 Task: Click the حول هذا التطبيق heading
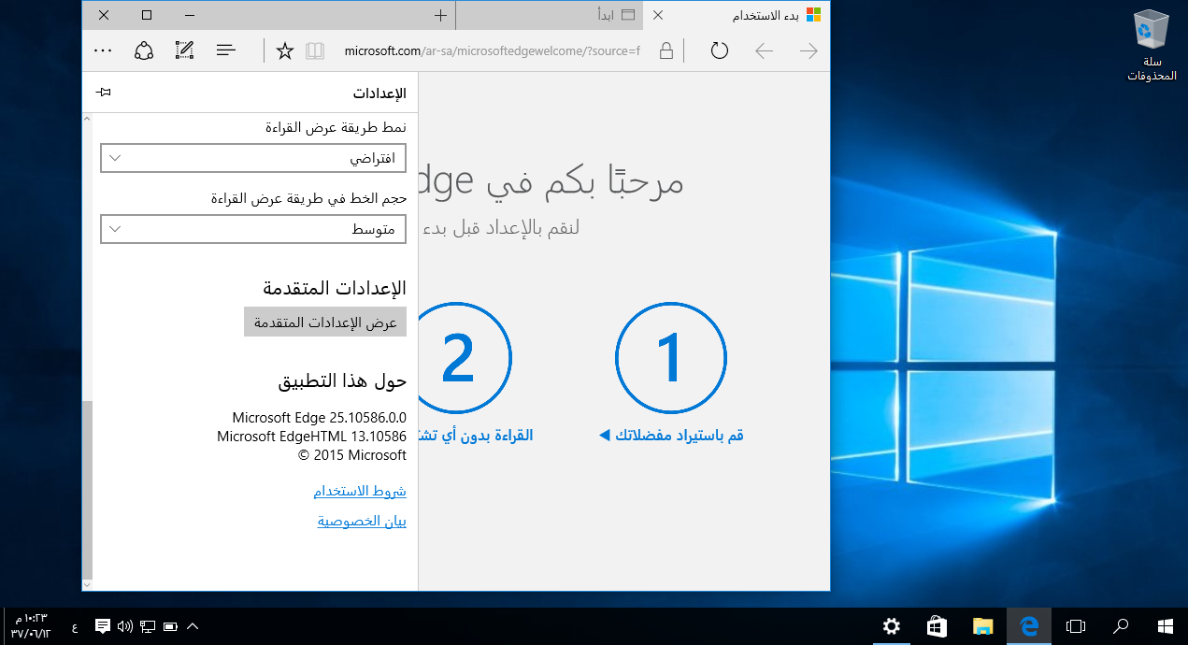342,381
